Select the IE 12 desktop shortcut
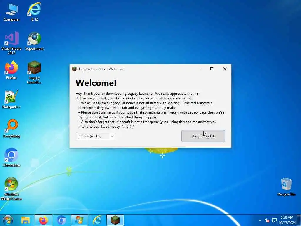 pyautogui.click(x=34, y=12)
